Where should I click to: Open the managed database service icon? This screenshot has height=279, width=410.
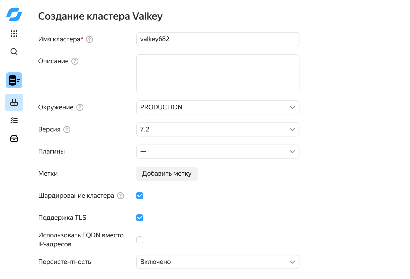14,80
